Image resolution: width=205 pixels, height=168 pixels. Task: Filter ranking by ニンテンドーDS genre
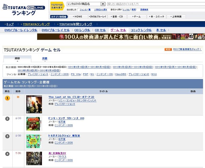click(105, 74)
